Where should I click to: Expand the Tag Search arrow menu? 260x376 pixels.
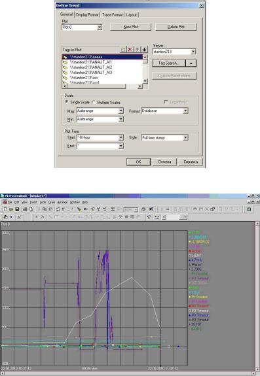[x=191, y=63]
